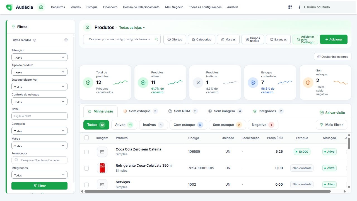This screenshot has height=201, width=357.
Task: Focus the Fornecedor search field
Action: click(x=39, y=160)
